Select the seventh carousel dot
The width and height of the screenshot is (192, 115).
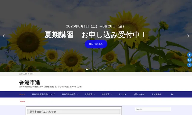[103, 69]
